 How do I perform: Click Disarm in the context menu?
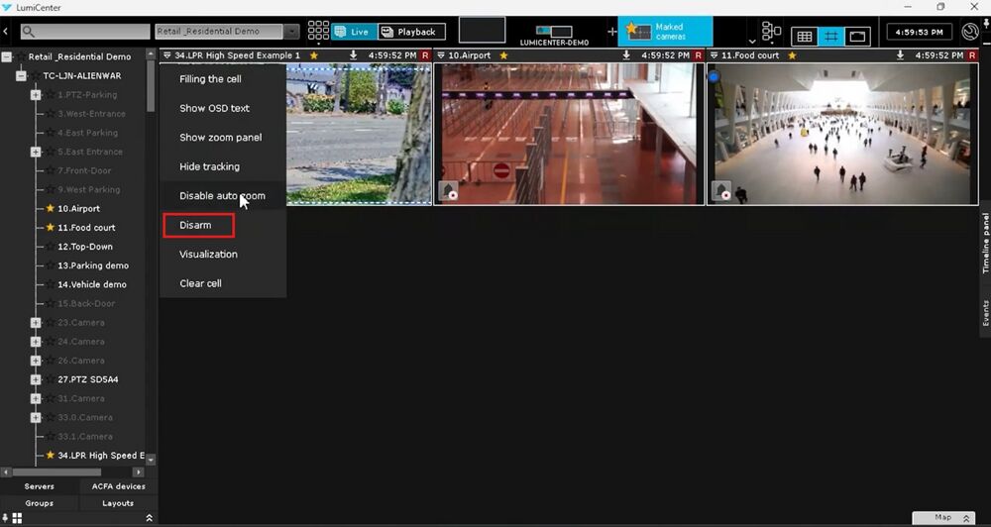point(196,226)
